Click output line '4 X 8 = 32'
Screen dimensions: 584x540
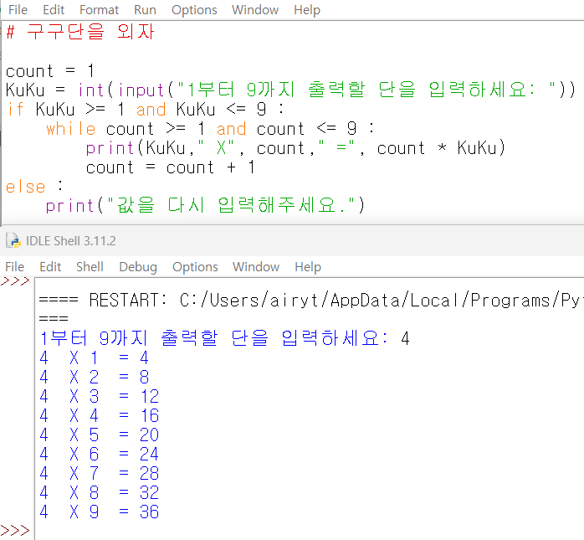(99, 492)
